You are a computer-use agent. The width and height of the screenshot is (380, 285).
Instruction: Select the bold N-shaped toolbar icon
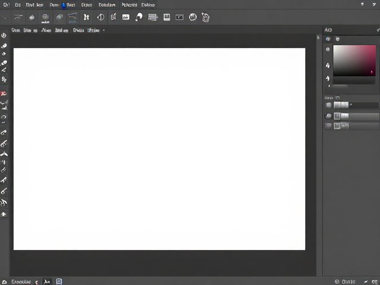tap(86, 17)
